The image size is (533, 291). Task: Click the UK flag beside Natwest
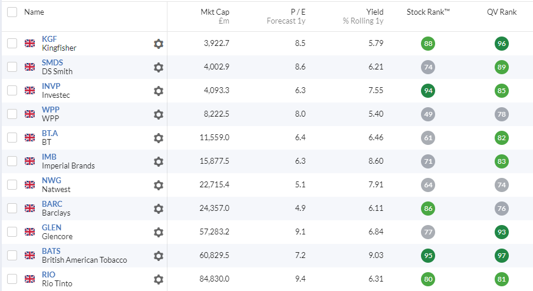click(30, 184)
